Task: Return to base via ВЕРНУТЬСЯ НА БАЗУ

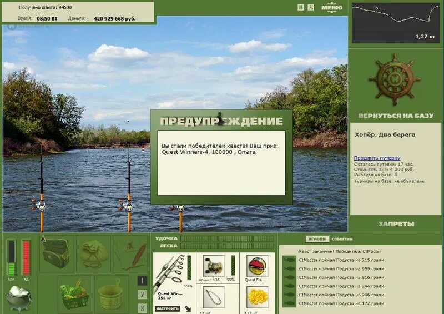Action: click(x=396, y=116)
